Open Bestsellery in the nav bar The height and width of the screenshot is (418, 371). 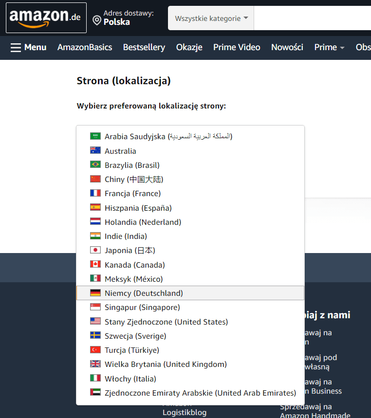pyautogui.click(x=144, y=48)
